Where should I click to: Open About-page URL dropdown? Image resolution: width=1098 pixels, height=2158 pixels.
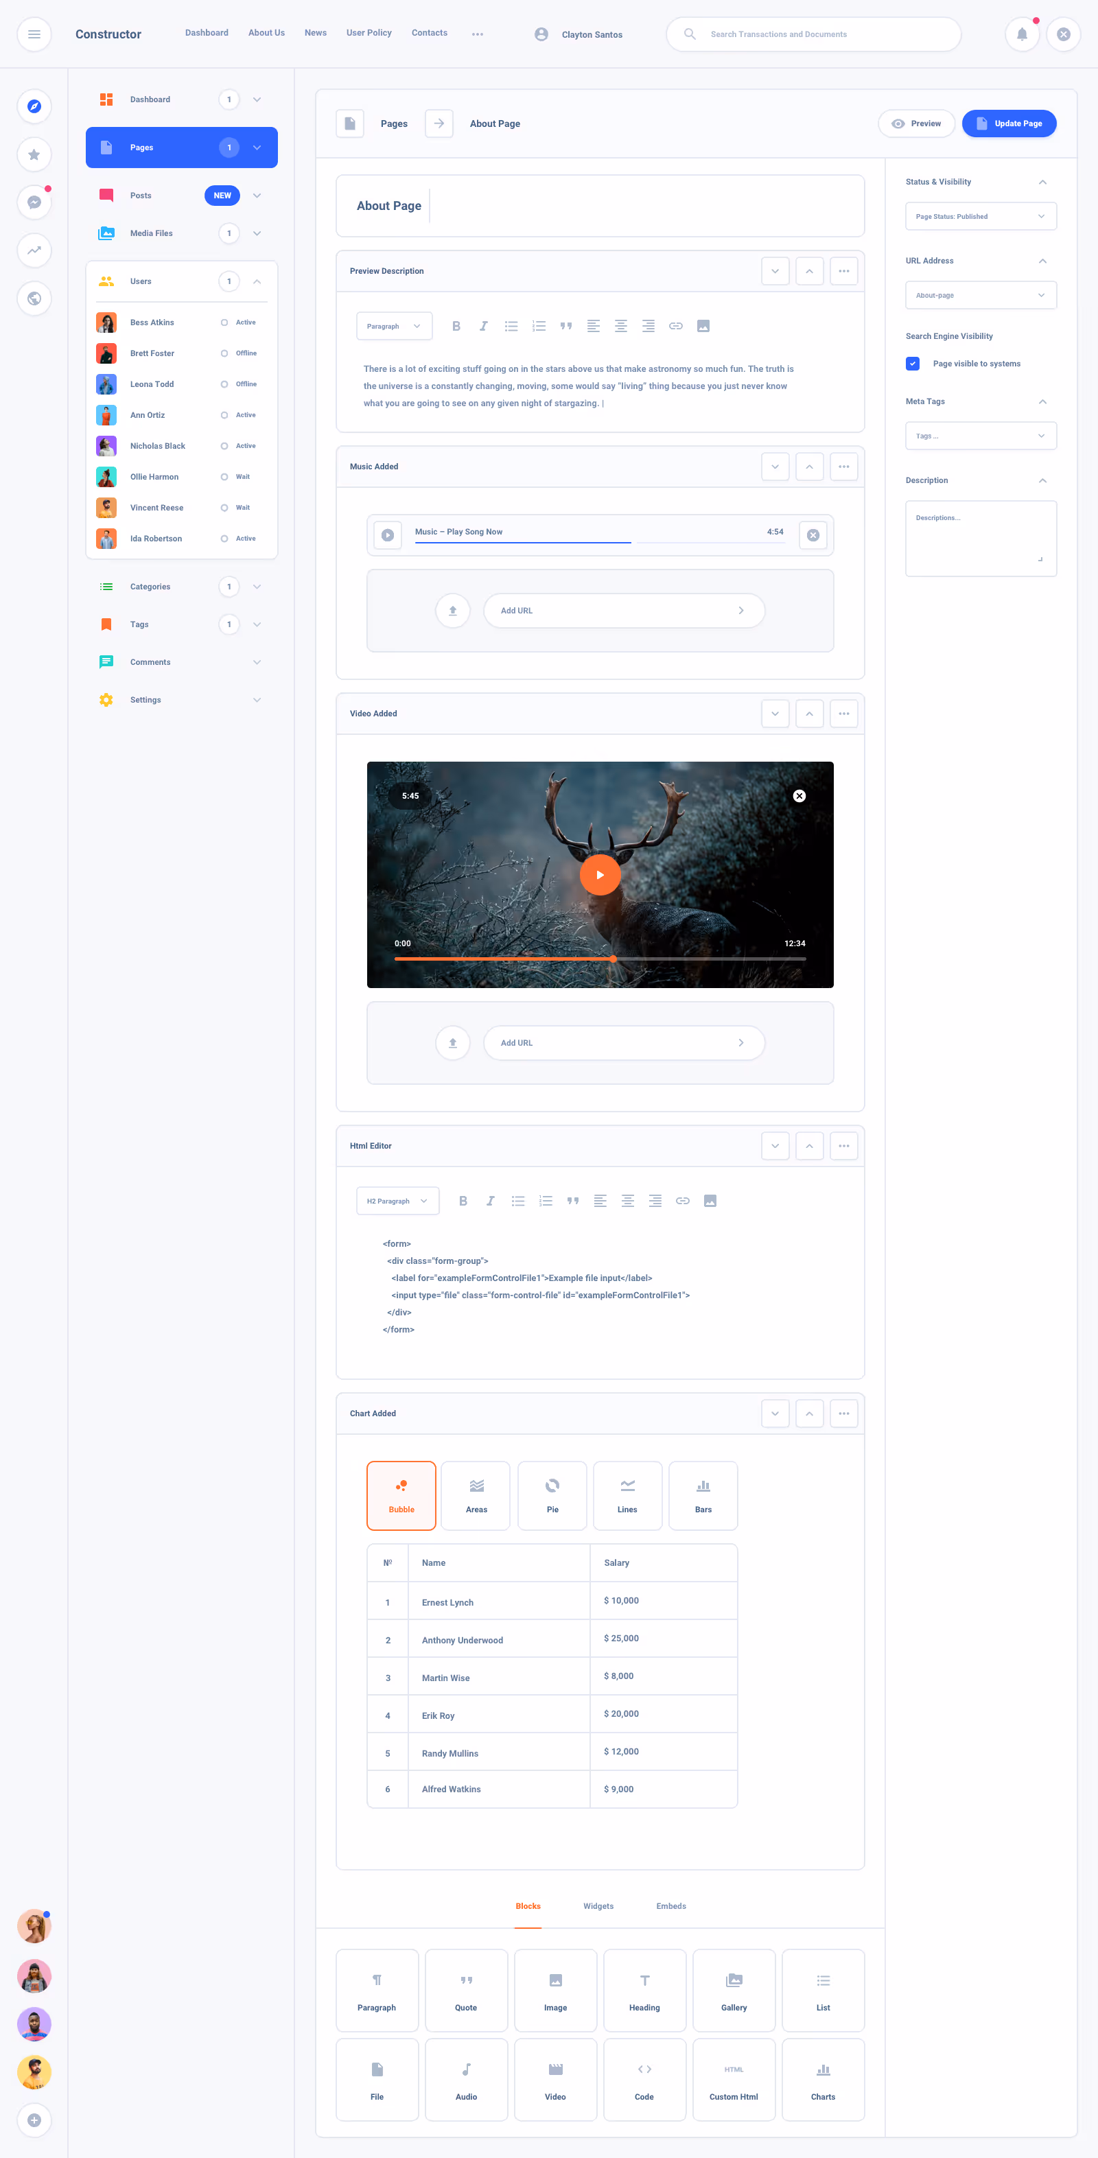coord(981,295)
